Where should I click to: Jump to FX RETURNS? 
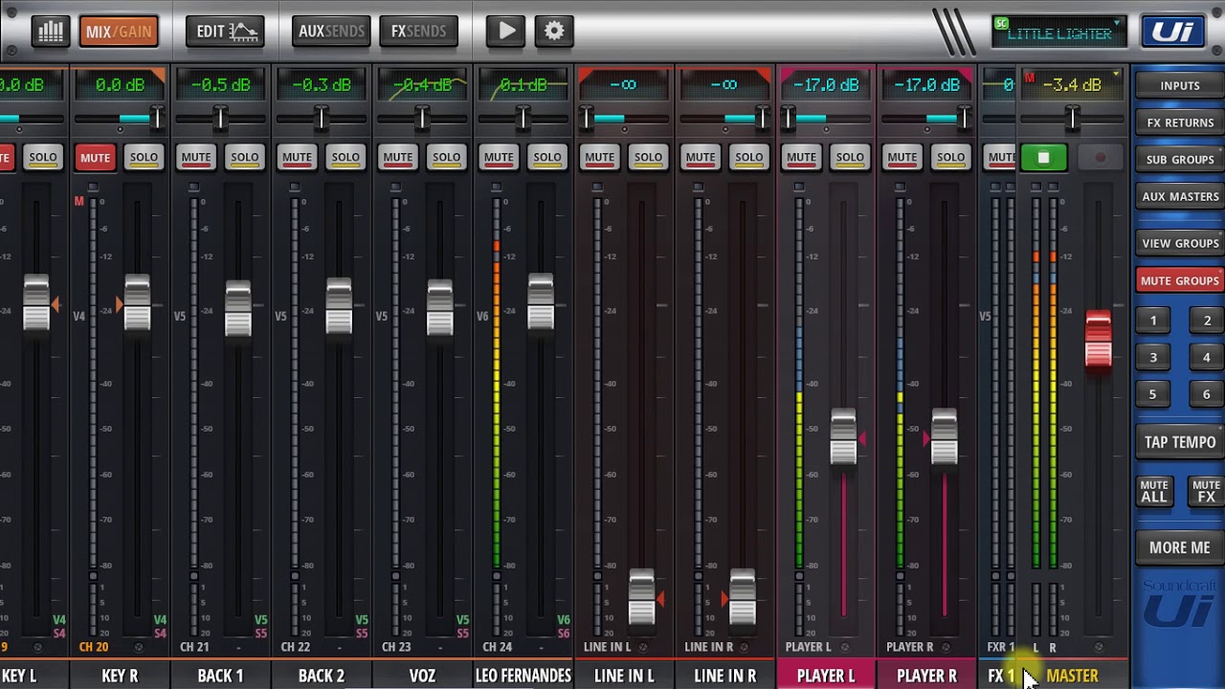[x=1180, y=122]
